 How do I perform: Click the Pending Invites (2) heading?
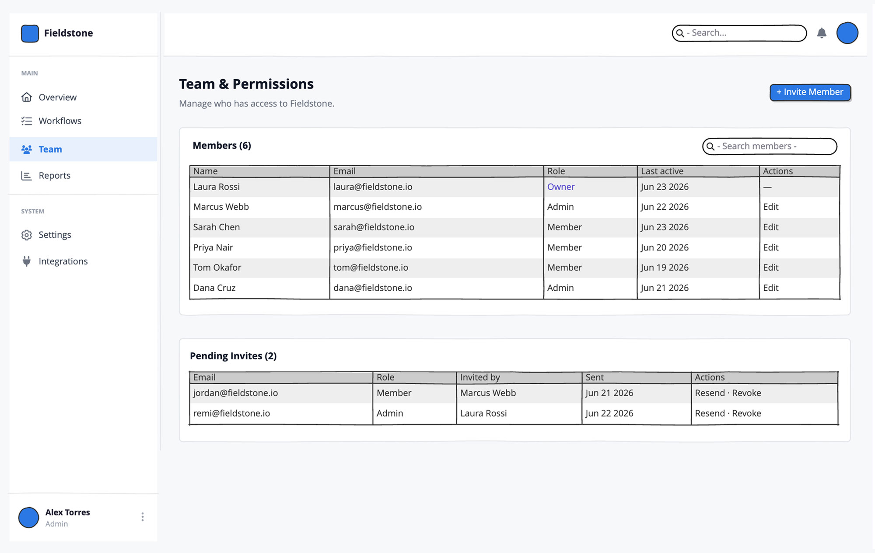click(233, 356)
